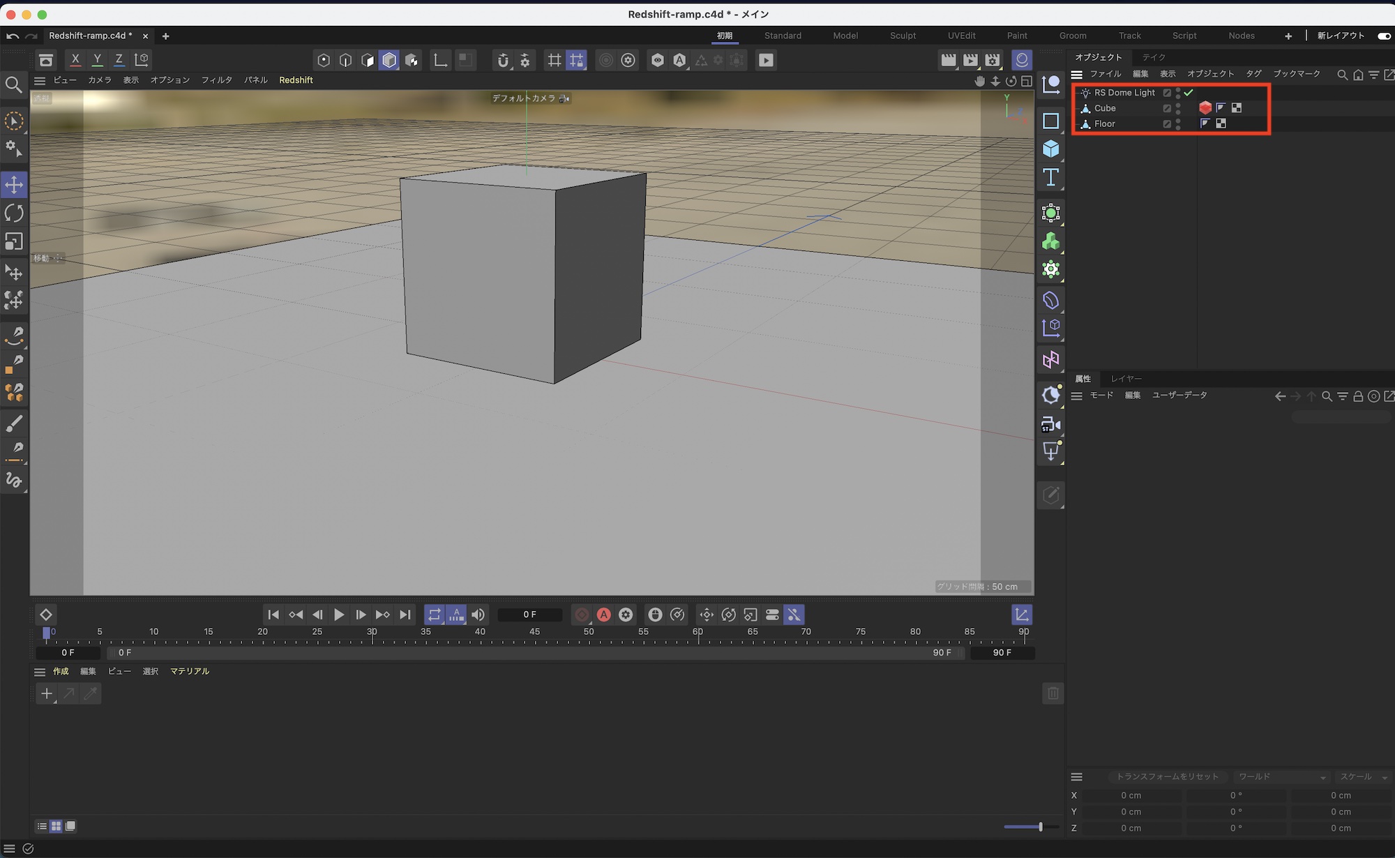Toggle the Autokeying button
This screenshot has height=858, width=1395.
click(604, 615)
